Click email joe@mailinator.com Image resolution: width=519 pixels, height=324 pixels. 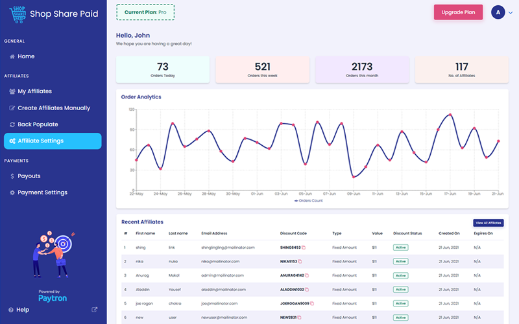tap(219, 303)
